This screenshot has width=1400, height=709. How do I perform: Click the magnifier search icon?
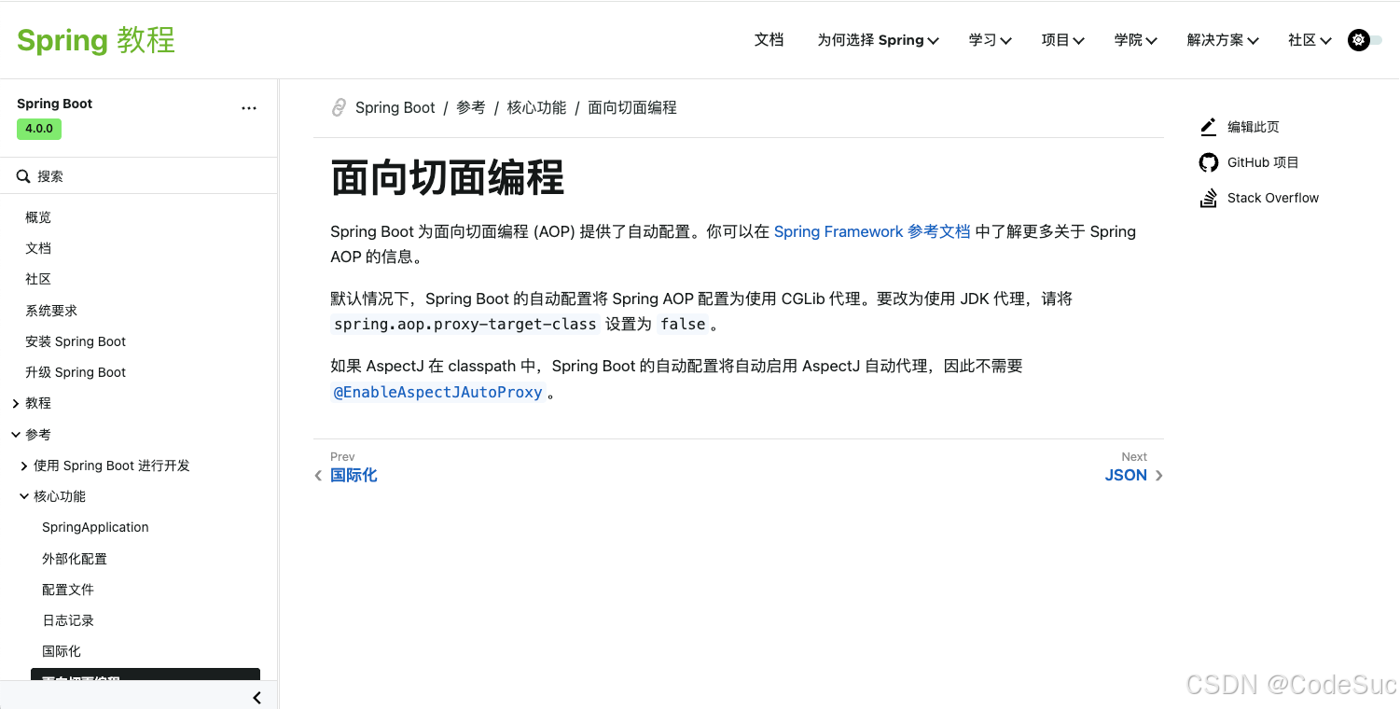(x=24, y=176)
